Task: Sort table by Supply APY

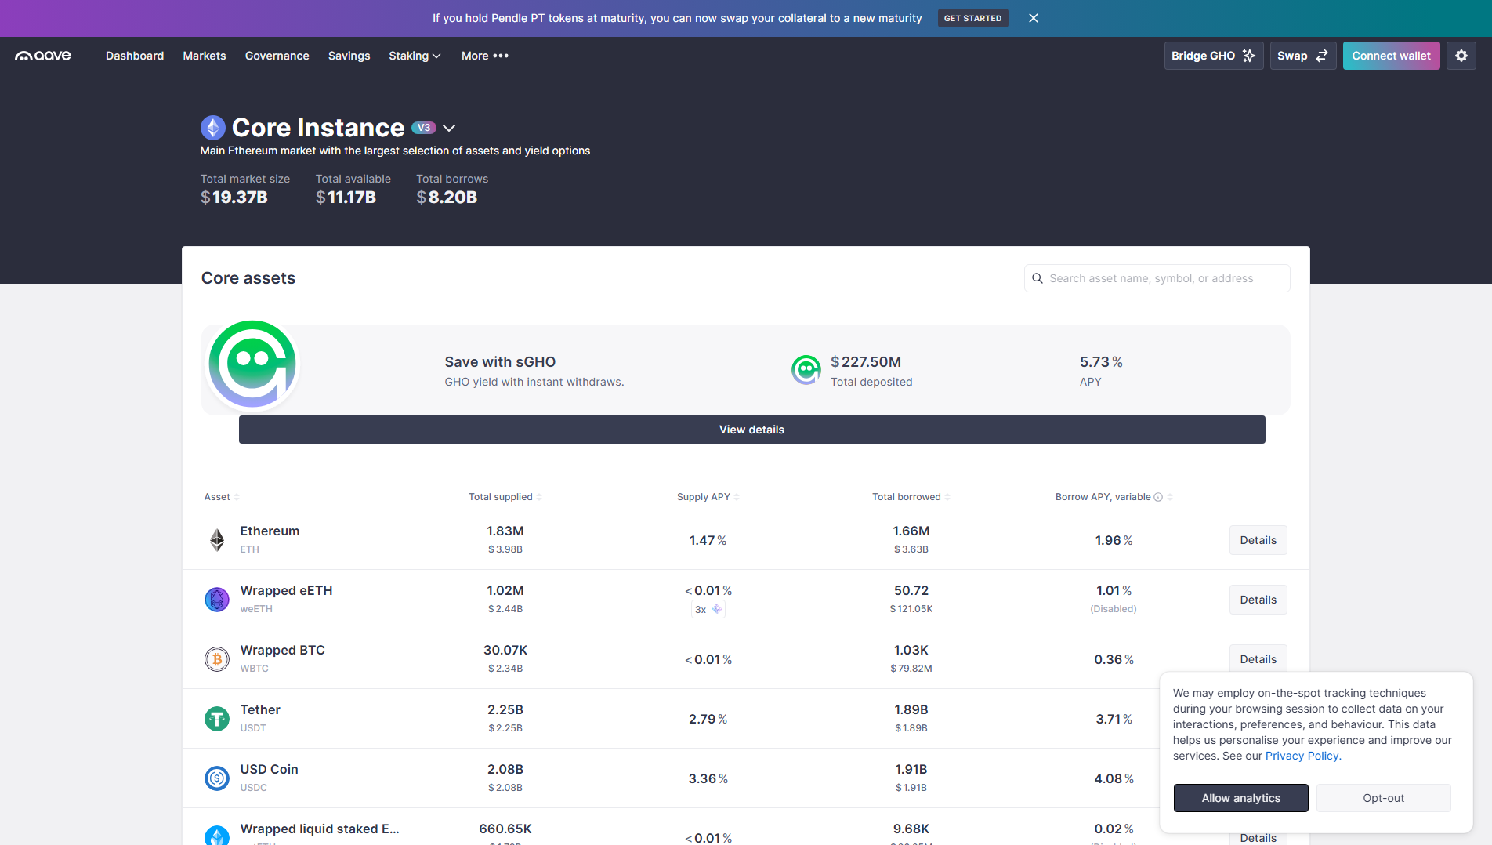Action: coord(708,497)
